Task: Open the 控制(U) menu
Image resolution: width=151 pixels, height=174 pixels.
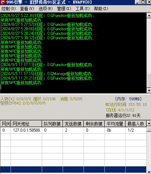Action: [9, 9]
